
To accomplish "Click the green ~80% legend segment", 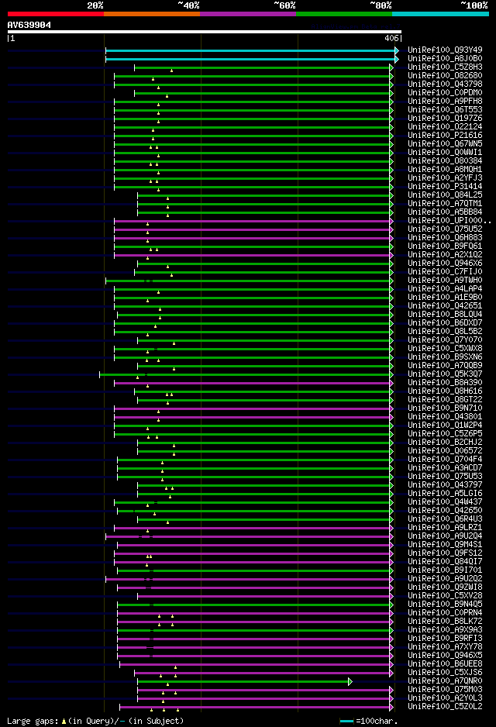I will pyautogui.click(x=344, y=15).
